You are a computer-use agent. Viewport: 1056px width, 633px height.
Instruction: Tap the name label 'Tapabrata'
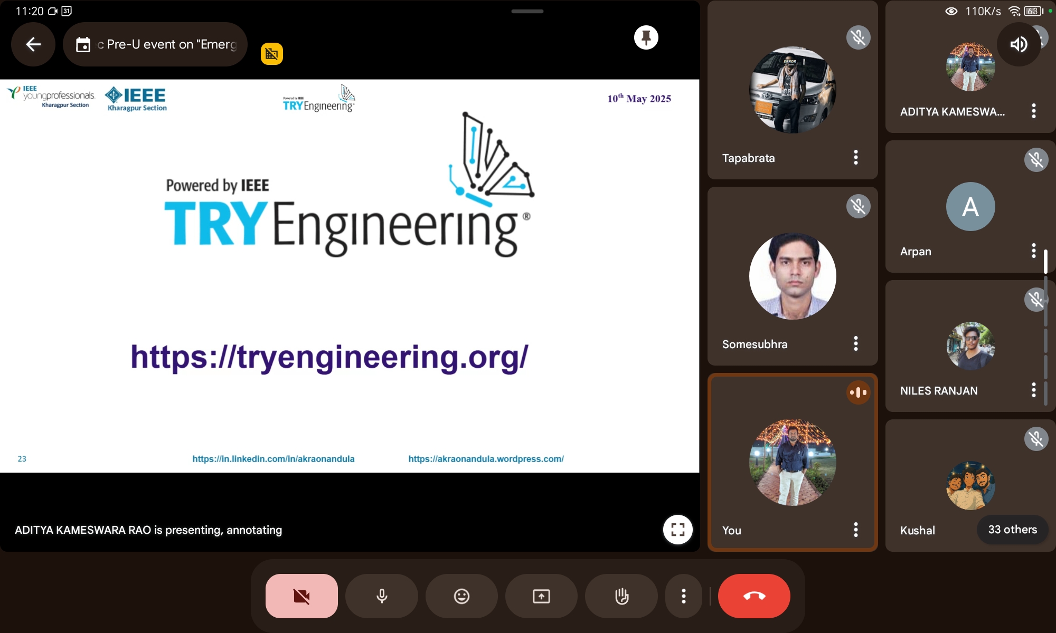pos(749,158)
